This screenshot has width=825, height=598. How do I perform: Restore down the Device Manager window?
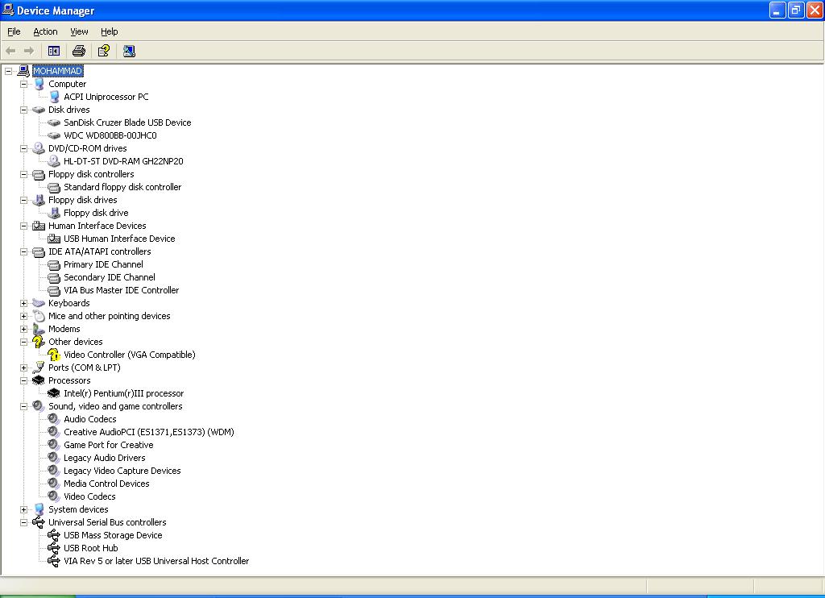click(x=796, y=10)
